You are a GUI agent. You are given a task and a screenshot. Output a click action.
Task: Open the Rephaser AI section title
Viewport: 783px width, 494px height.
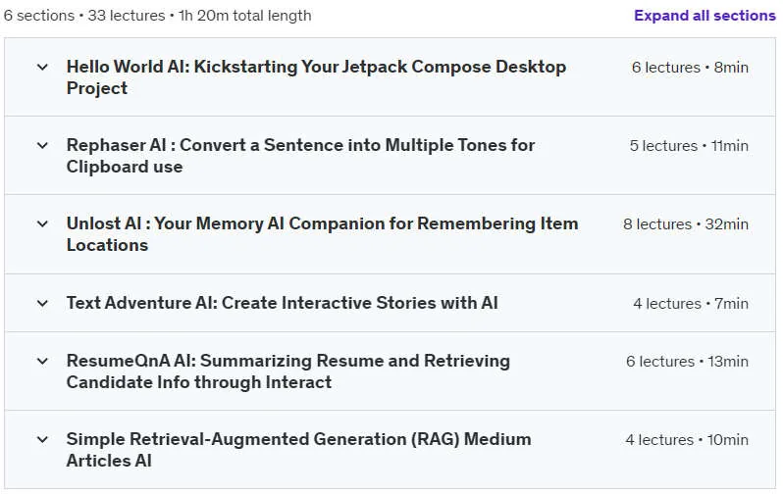click(300, 156)
